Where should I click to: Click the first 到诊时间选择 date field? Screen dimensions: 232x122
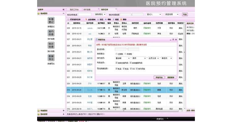126,15
